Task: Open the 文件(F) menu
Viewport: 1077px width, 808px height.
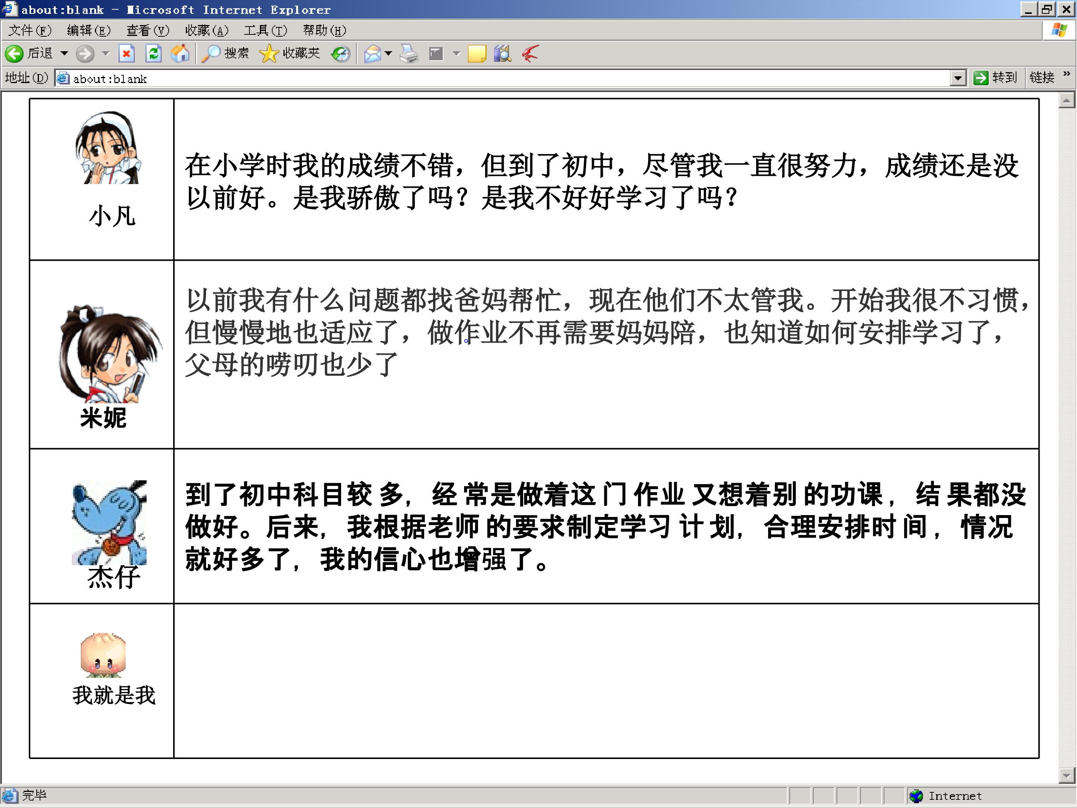Action: pos(30,31)
